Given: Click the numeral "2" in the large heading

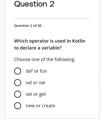Looking at the screenshot, I should click(x=52, y=4).
